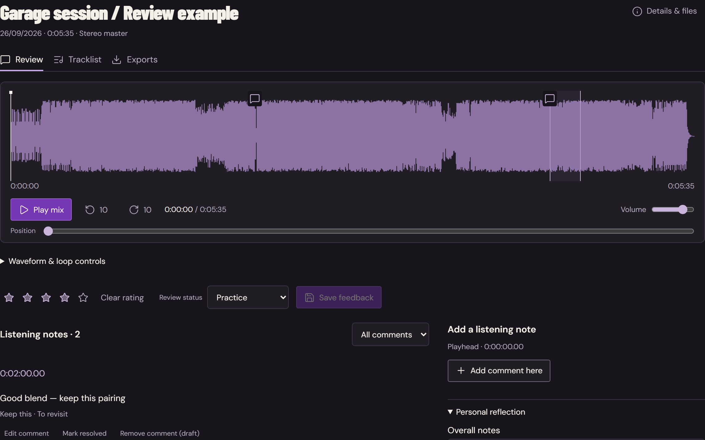Mark the comment as resolved

[x=84, y=433]
